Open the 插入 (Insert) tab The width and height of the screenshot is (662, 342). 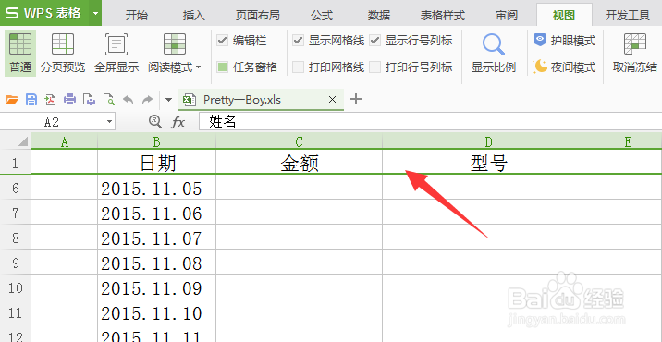coord(194,16)
